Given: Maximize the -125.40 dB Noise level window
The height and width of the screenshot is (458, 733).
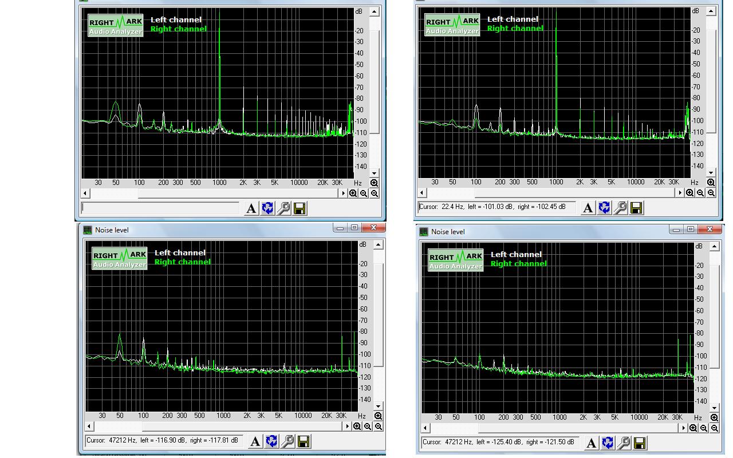Looking at the screenshot, I should click(691, 230).
